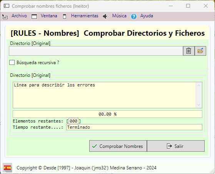Click the tools icon beside Herramientas
The height and width of the screenshot is (174, 215).
tap(65, 17)
